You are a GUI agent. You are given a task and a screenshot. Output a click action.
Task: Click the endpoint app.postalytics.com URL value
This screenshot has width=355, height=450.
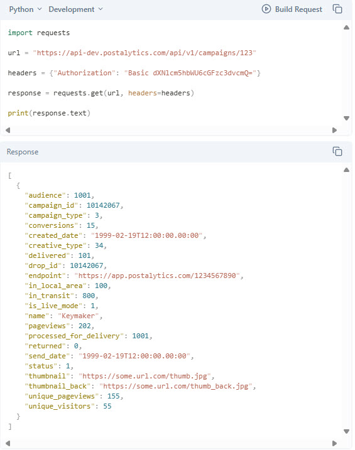(x=157, y=276)
